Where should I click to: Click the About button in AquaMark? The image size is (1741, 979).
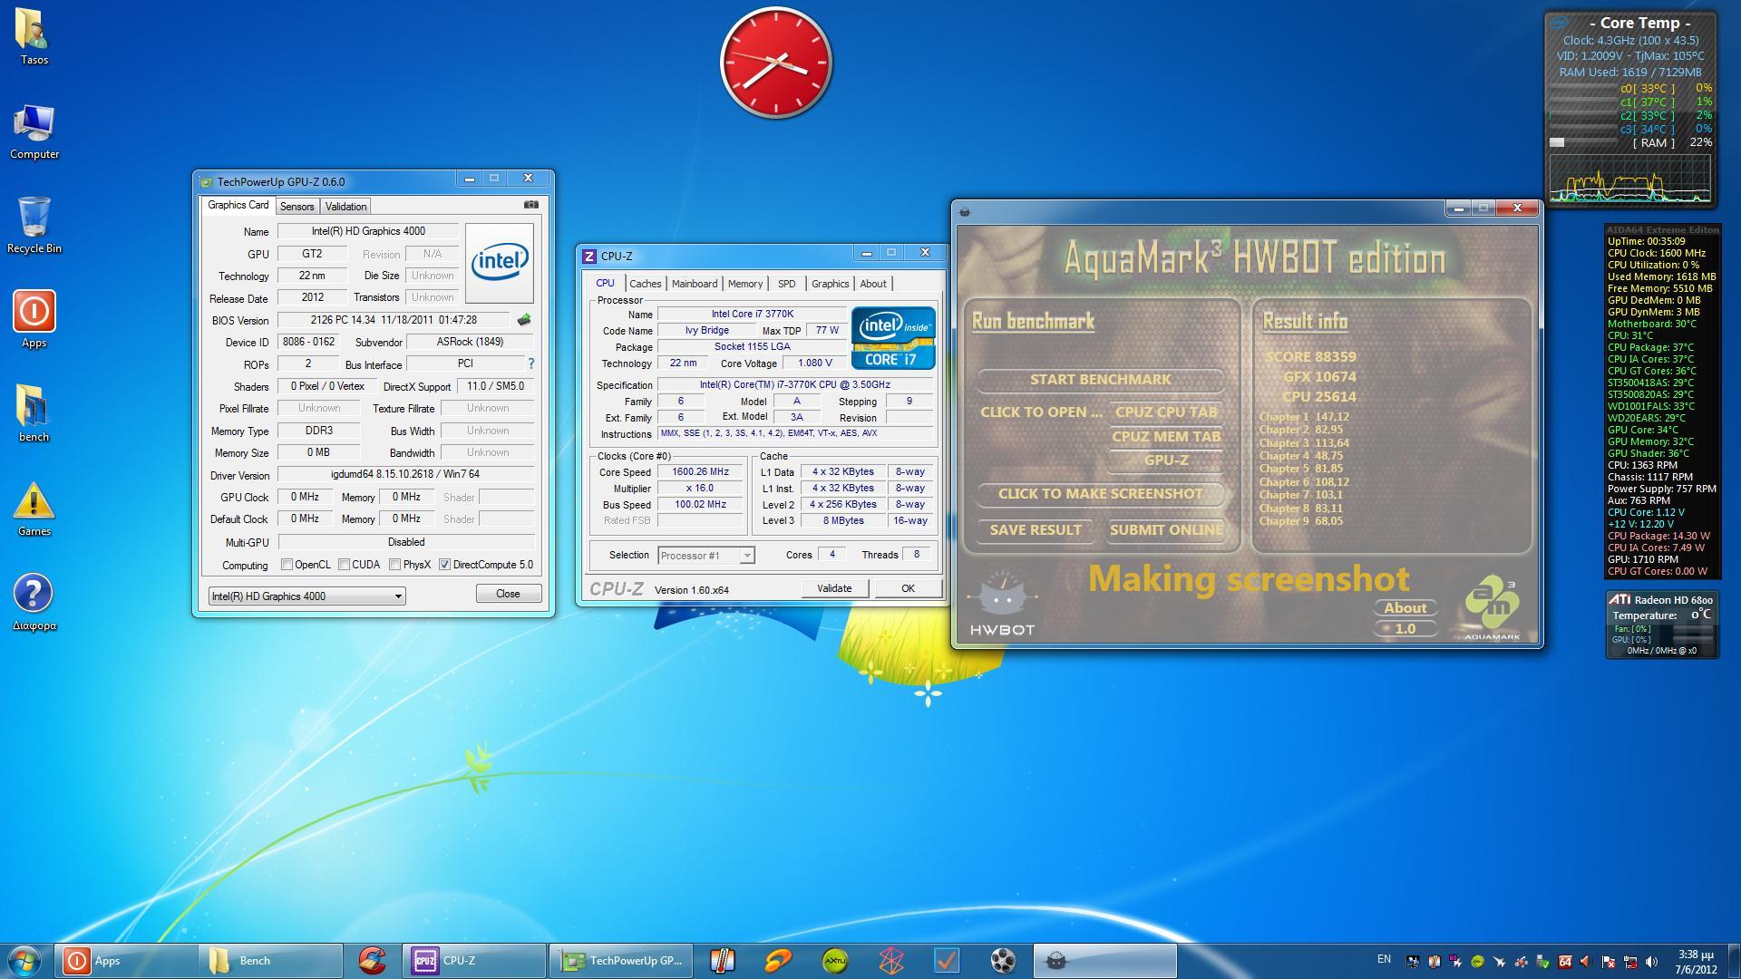[x=1405, y=608]
